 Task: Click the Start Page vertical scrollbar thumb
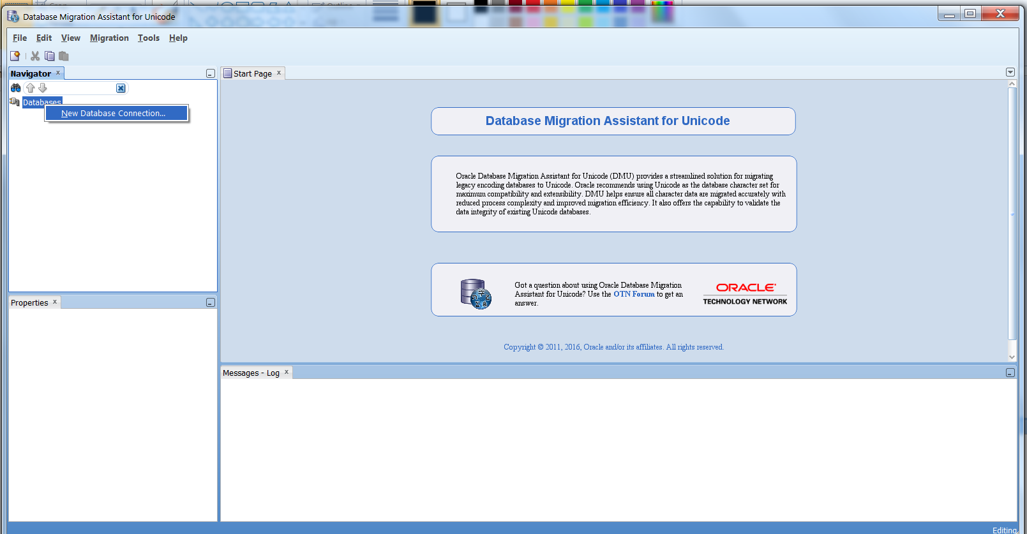click(1012, 214)
